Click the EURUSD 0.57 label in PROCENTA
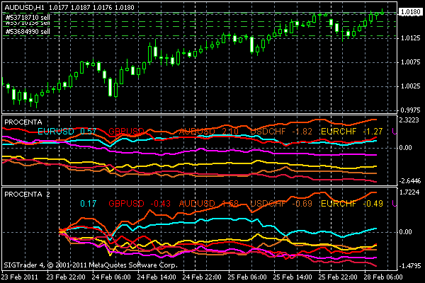425x283 pixels. pyautogui.click(x=67, y=132)
